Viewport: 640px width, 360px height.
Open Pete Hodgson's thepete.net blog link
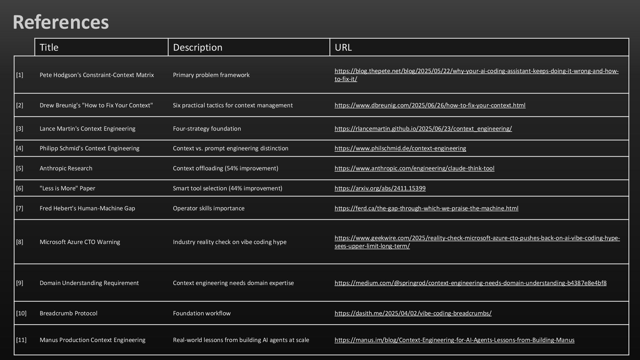click(x=476, y=71)
